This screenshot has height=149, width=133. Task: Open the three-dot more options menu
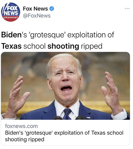click(127, 9)
